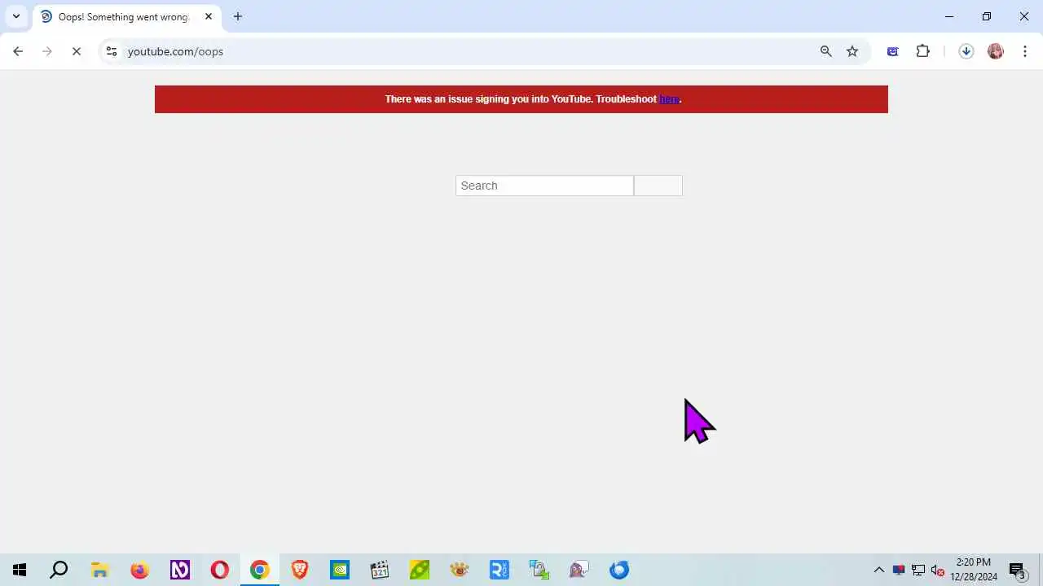
Task: Open the file transfer app in taskbar
Action: pyautogui.click(x=539, y=570)
